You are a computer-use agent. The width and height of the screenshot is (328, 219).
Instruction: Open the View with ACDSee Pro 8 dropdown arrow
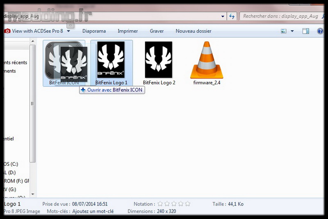68,31
